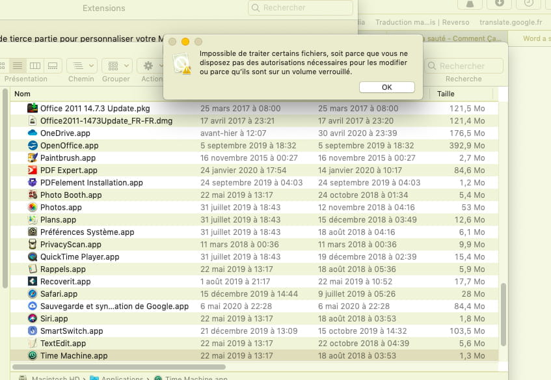
Task: Select the PrivacyScan.app icon
Action: click(x=33, y=244)
